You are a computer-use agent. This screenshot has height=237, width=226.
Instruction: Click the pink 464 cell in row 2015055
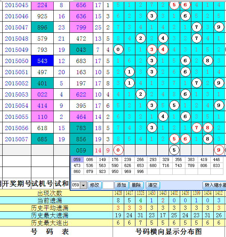(x=81, y=117)
